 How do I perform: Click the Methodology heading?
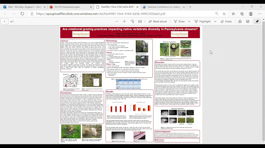(112, 41)
